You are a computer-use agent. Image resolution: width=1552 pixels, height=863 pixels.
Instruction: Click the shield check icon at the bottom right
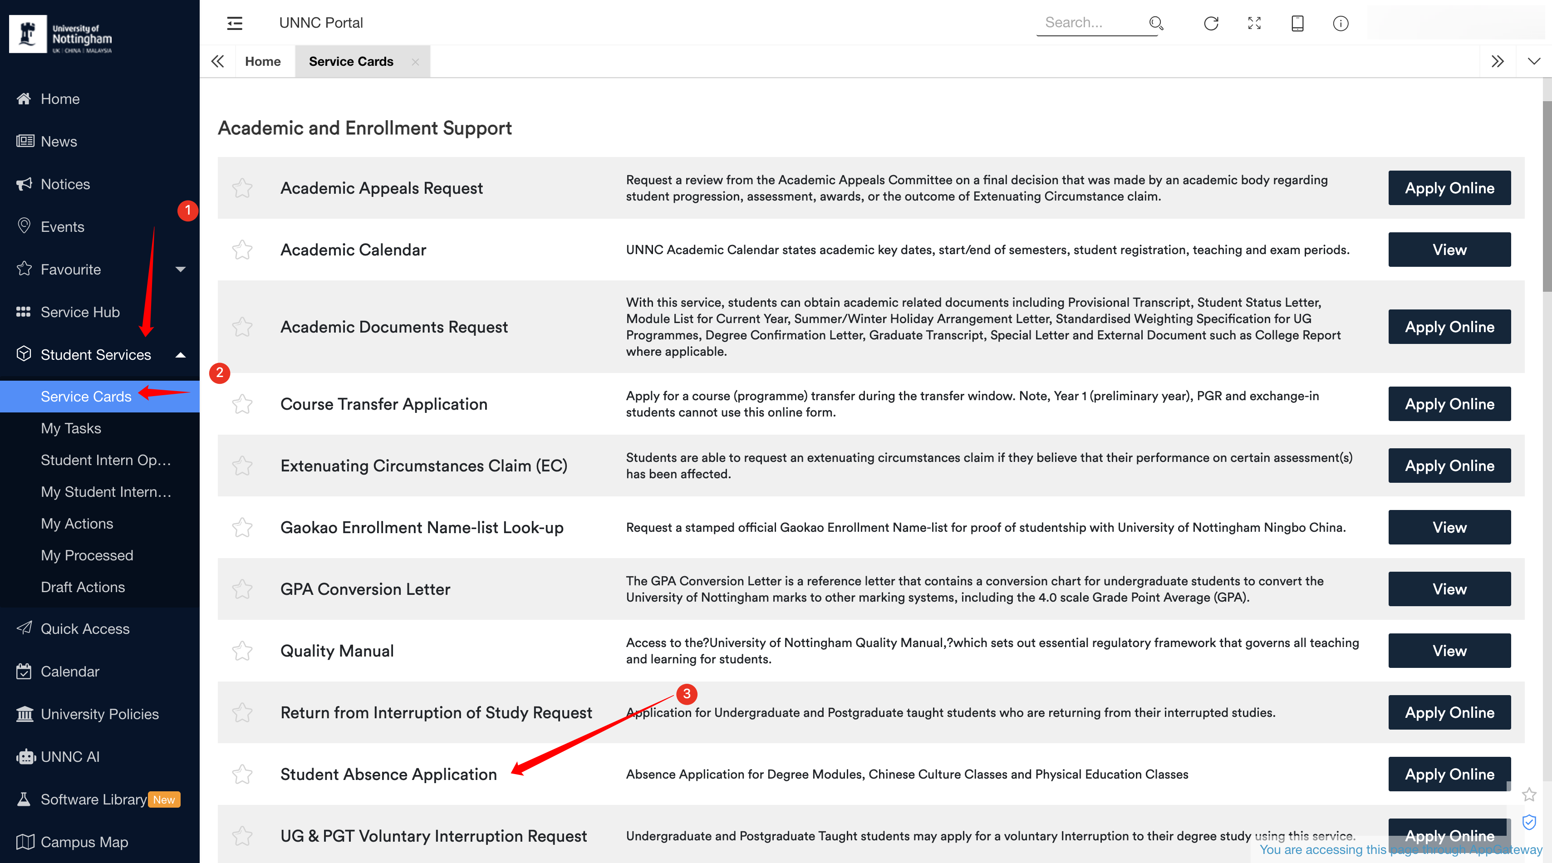point(1529,823)
